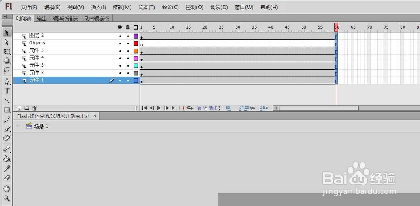Toggle show all layers as outlines
This screenshot has height=206, width=420.
click(x=136, y=27)
